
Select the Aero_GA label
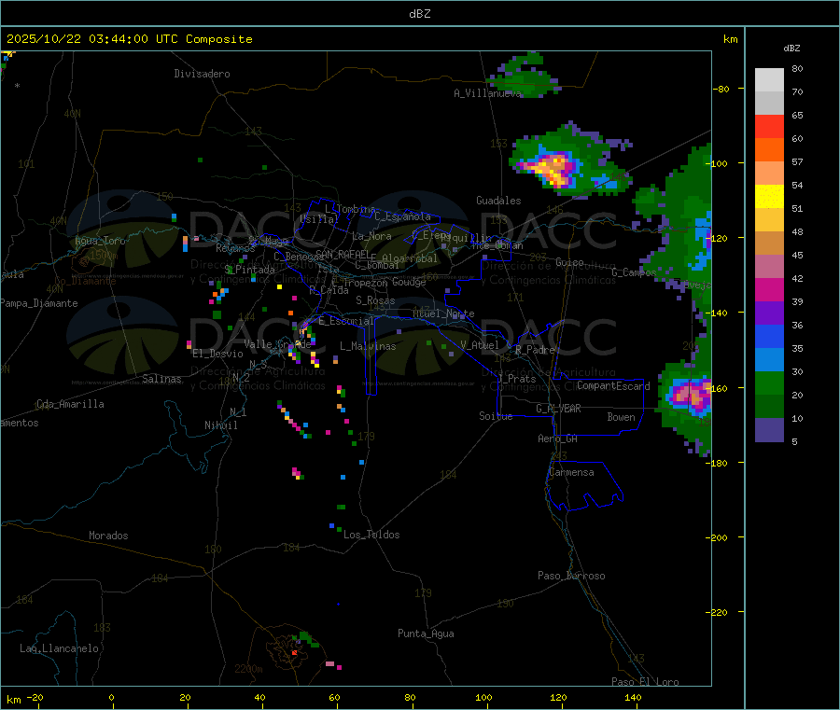[x=557, y=439]
